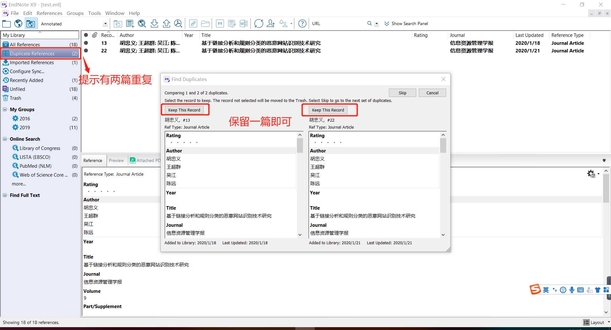Open the Sogou toolbox grid icon
Viewport: 611px width, 330px height.
(606, 290)
